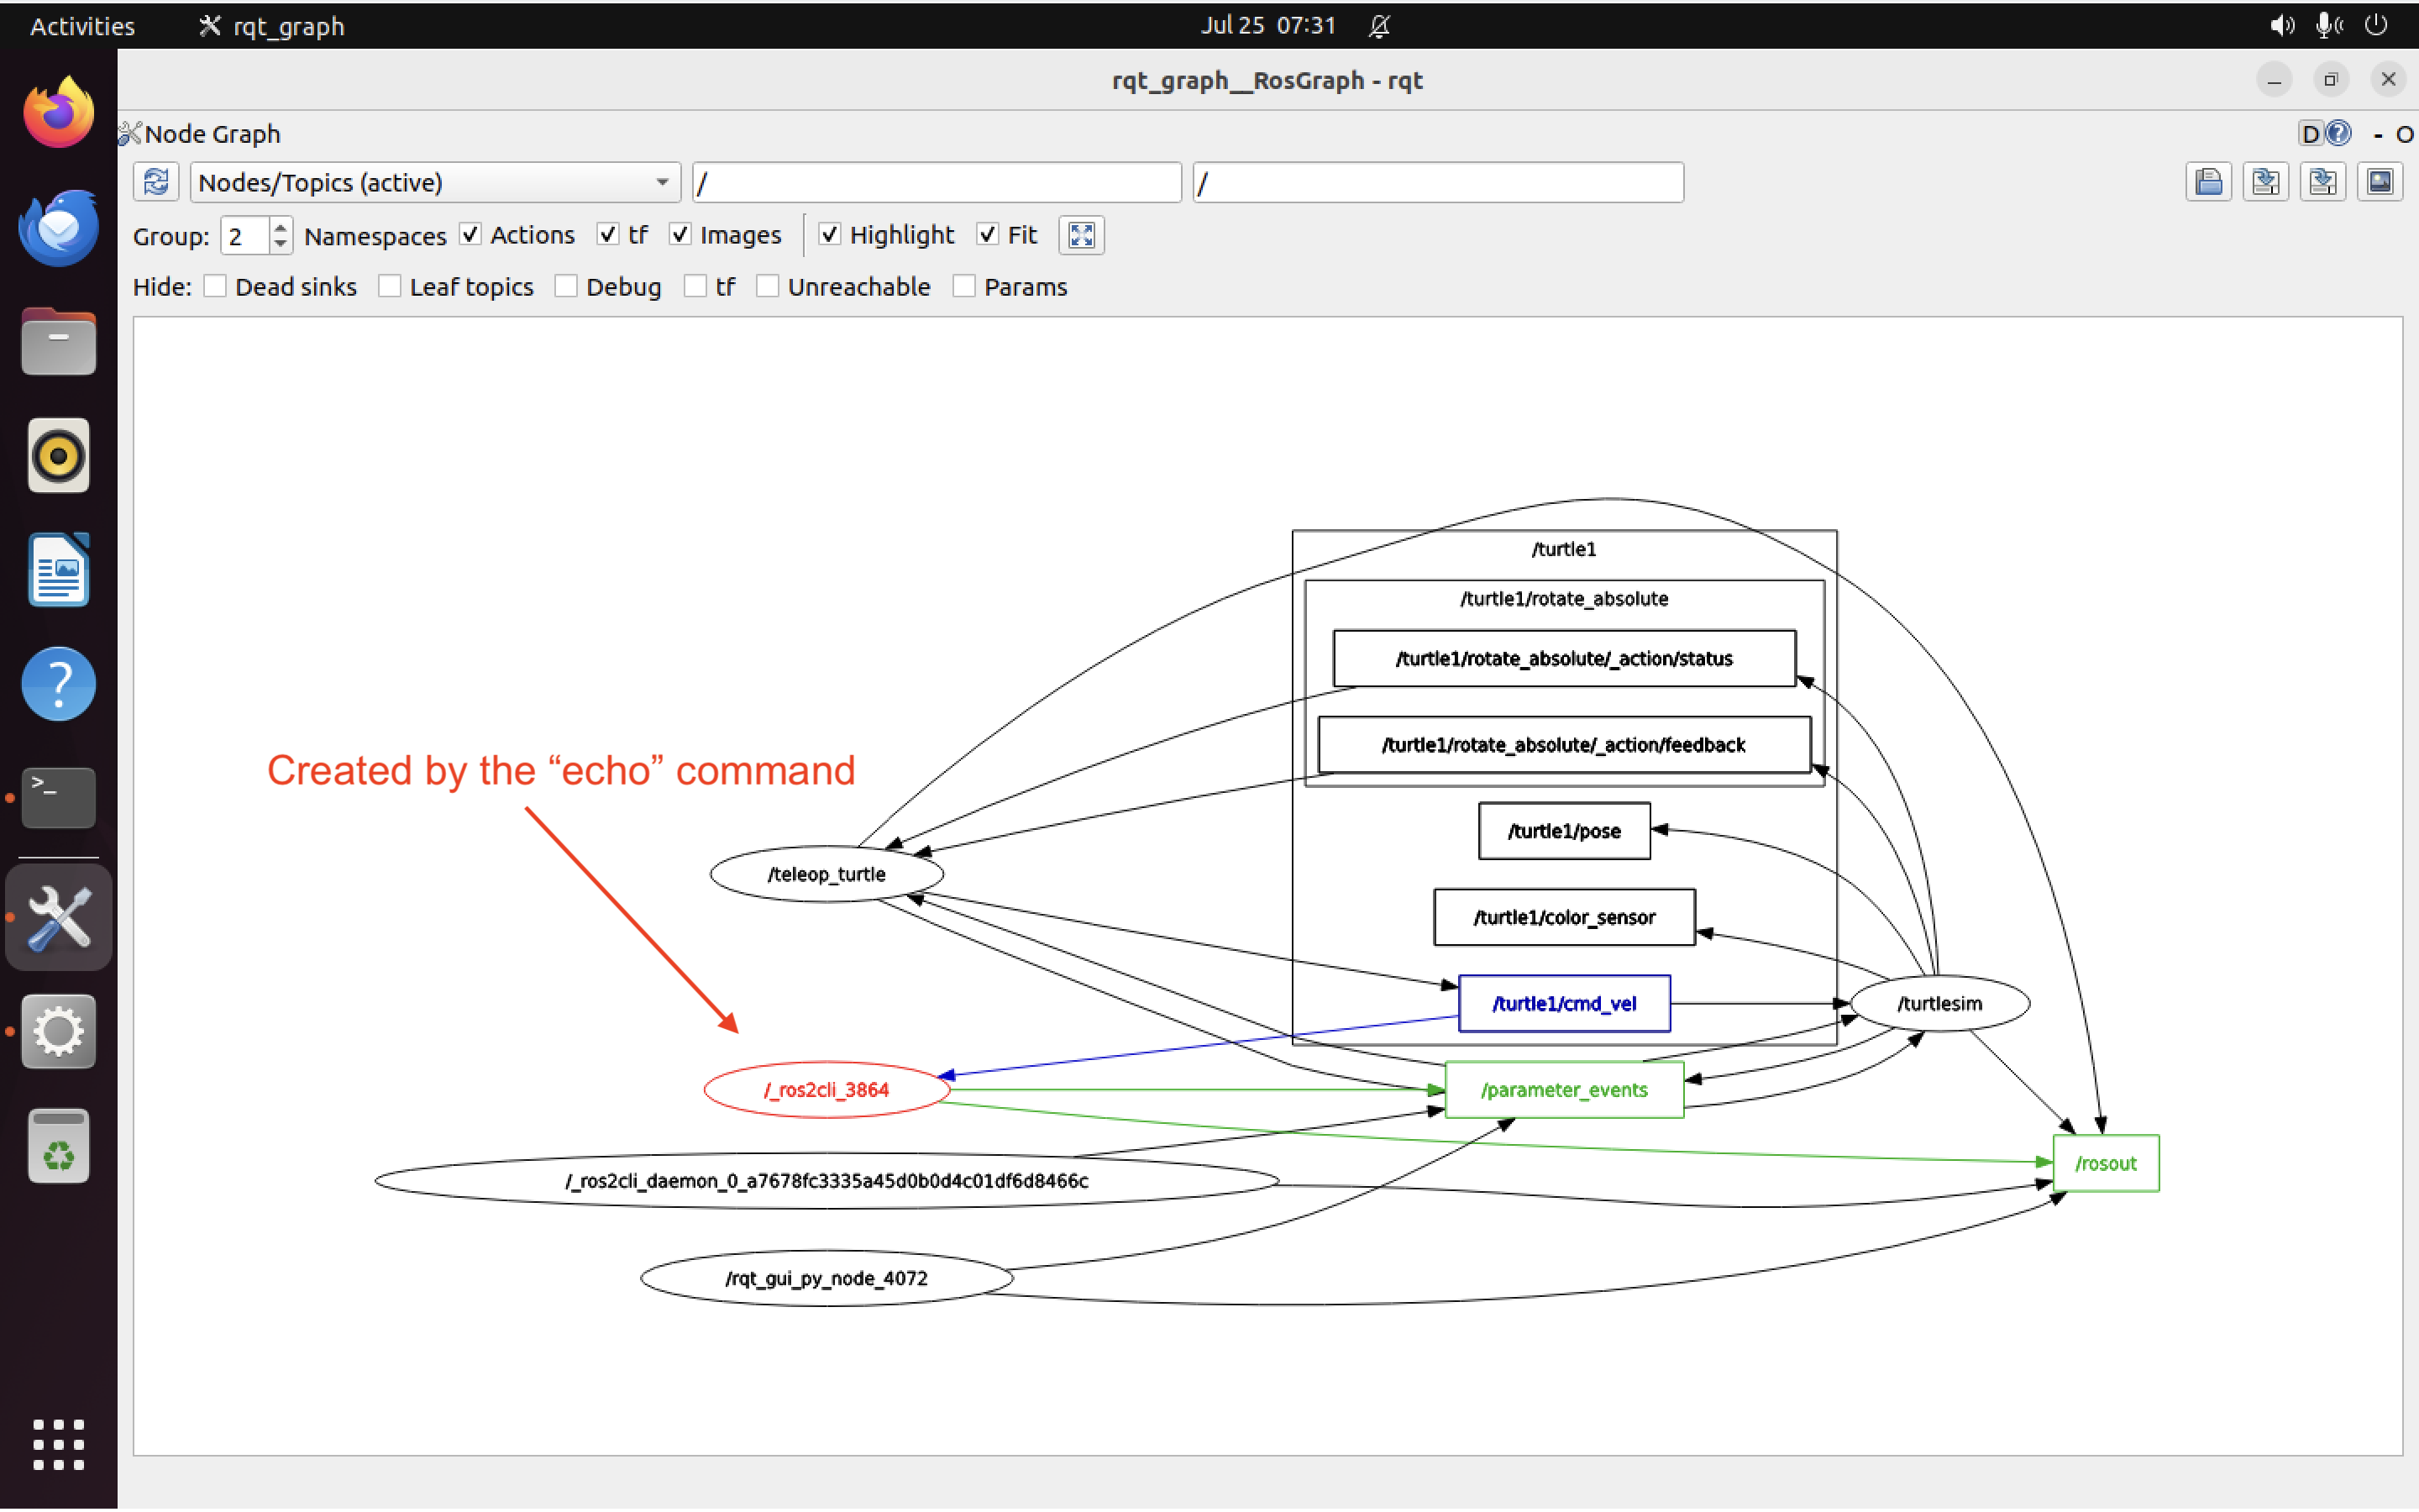The width and height of the screenshot is (2419, 1512).
Task: Fit the graph in the view
Action: click(x=1080, y=235)
